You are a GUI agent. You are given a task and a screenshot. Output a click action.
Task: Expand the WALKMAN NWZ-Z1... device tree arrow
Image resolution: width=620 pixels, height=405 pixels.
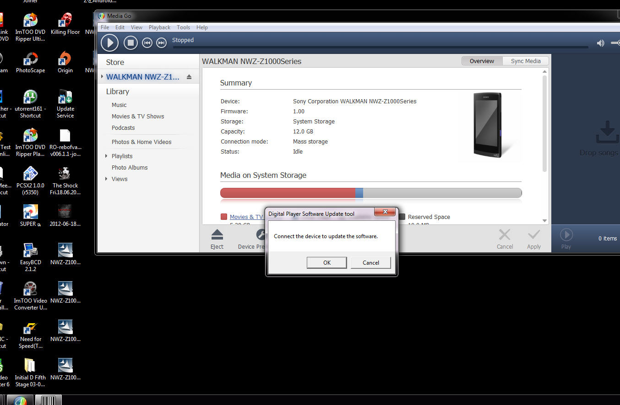click(x=102, y=77)
